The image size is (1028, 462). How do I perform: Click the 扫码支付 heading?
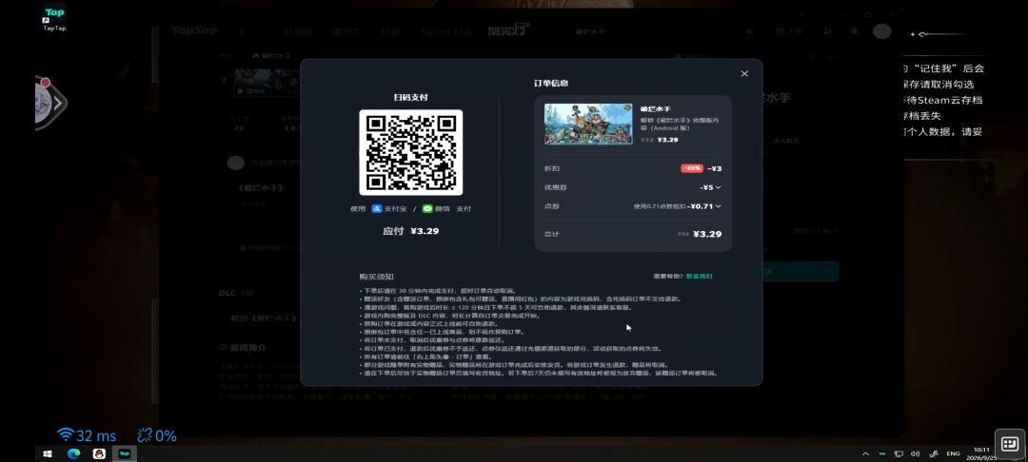pyautogui.click(x=411, y=98)
